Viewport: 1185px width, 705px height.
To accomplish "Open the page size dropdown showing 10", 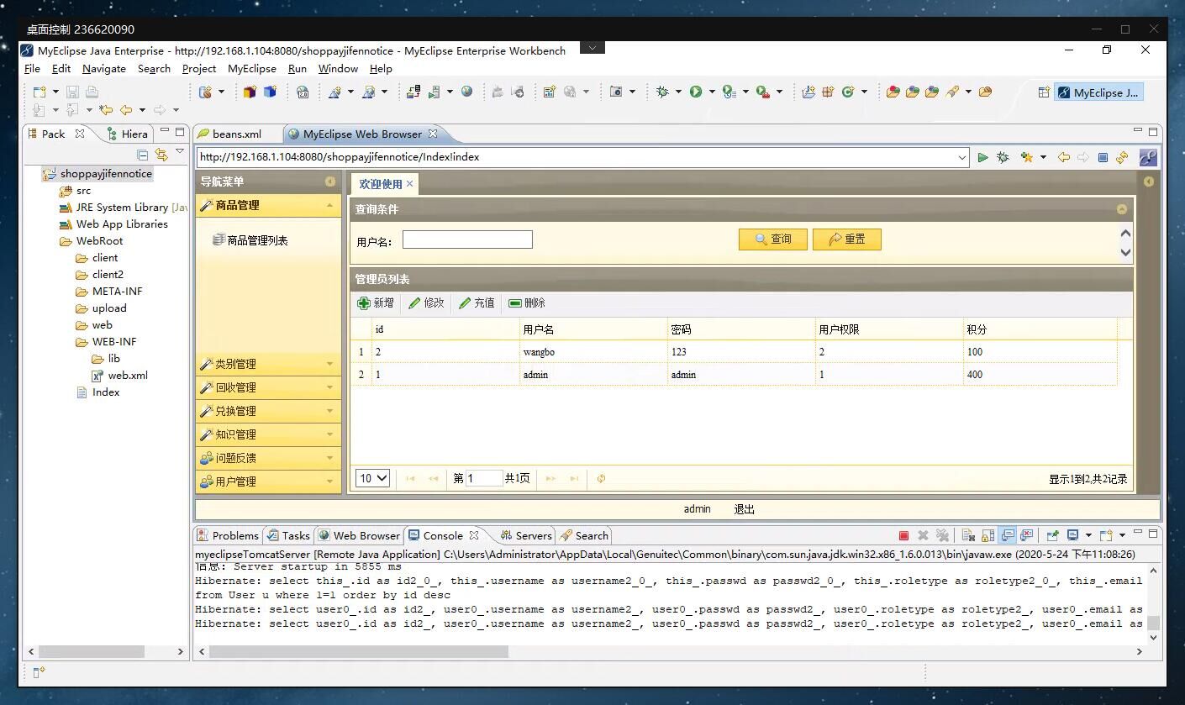I will coord(373,479).
